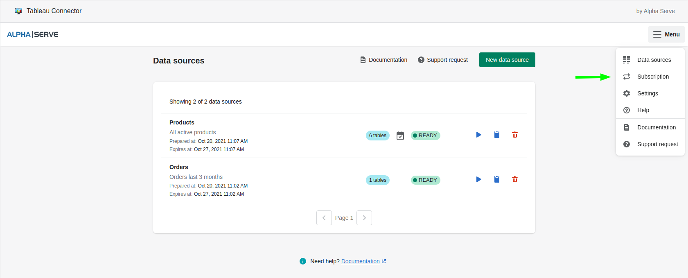
Task: Run the Products data source play icon
Action: coord(478,135)
